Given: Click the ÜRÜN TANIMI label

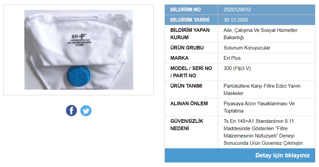Looking at the screenshot, I should tap(186, 86).
